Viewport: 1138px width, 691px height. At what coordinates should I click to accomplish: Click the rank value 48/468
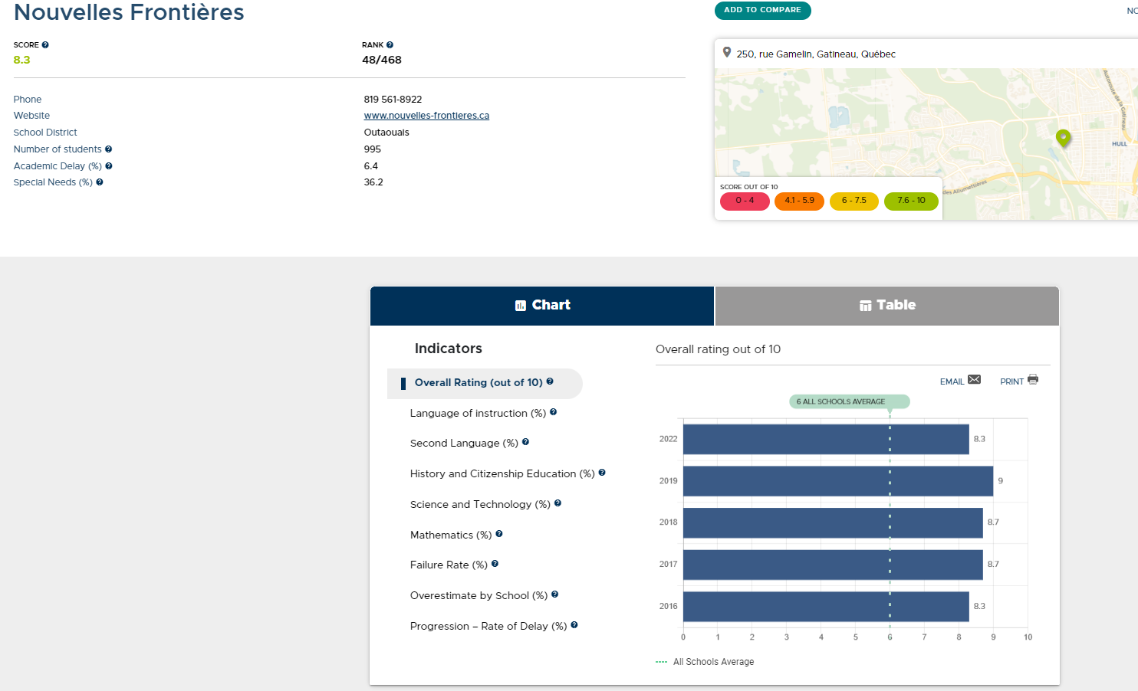[x=382, y=60]
